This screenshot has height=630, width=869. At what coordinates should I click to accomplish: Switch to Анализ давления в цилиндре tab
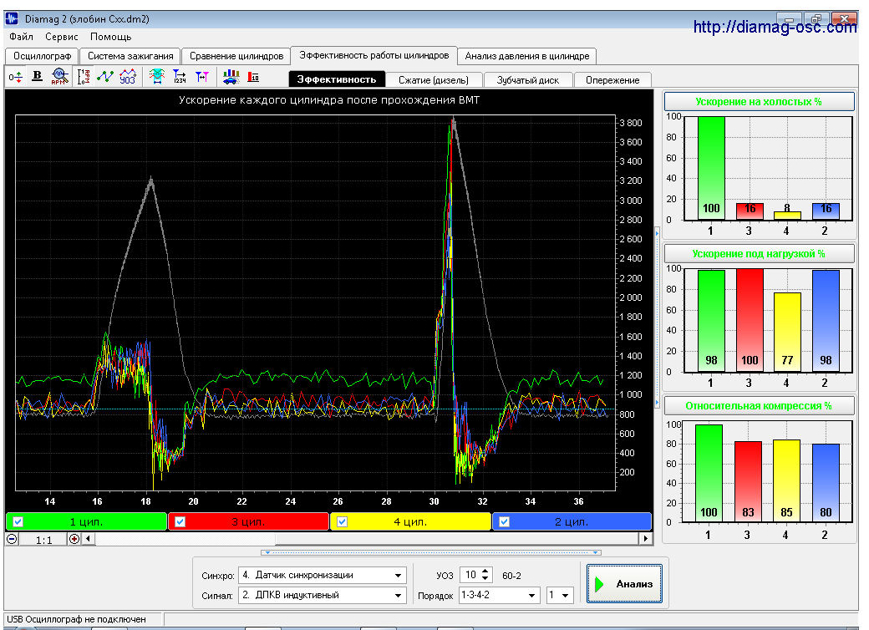pos(527,56)
